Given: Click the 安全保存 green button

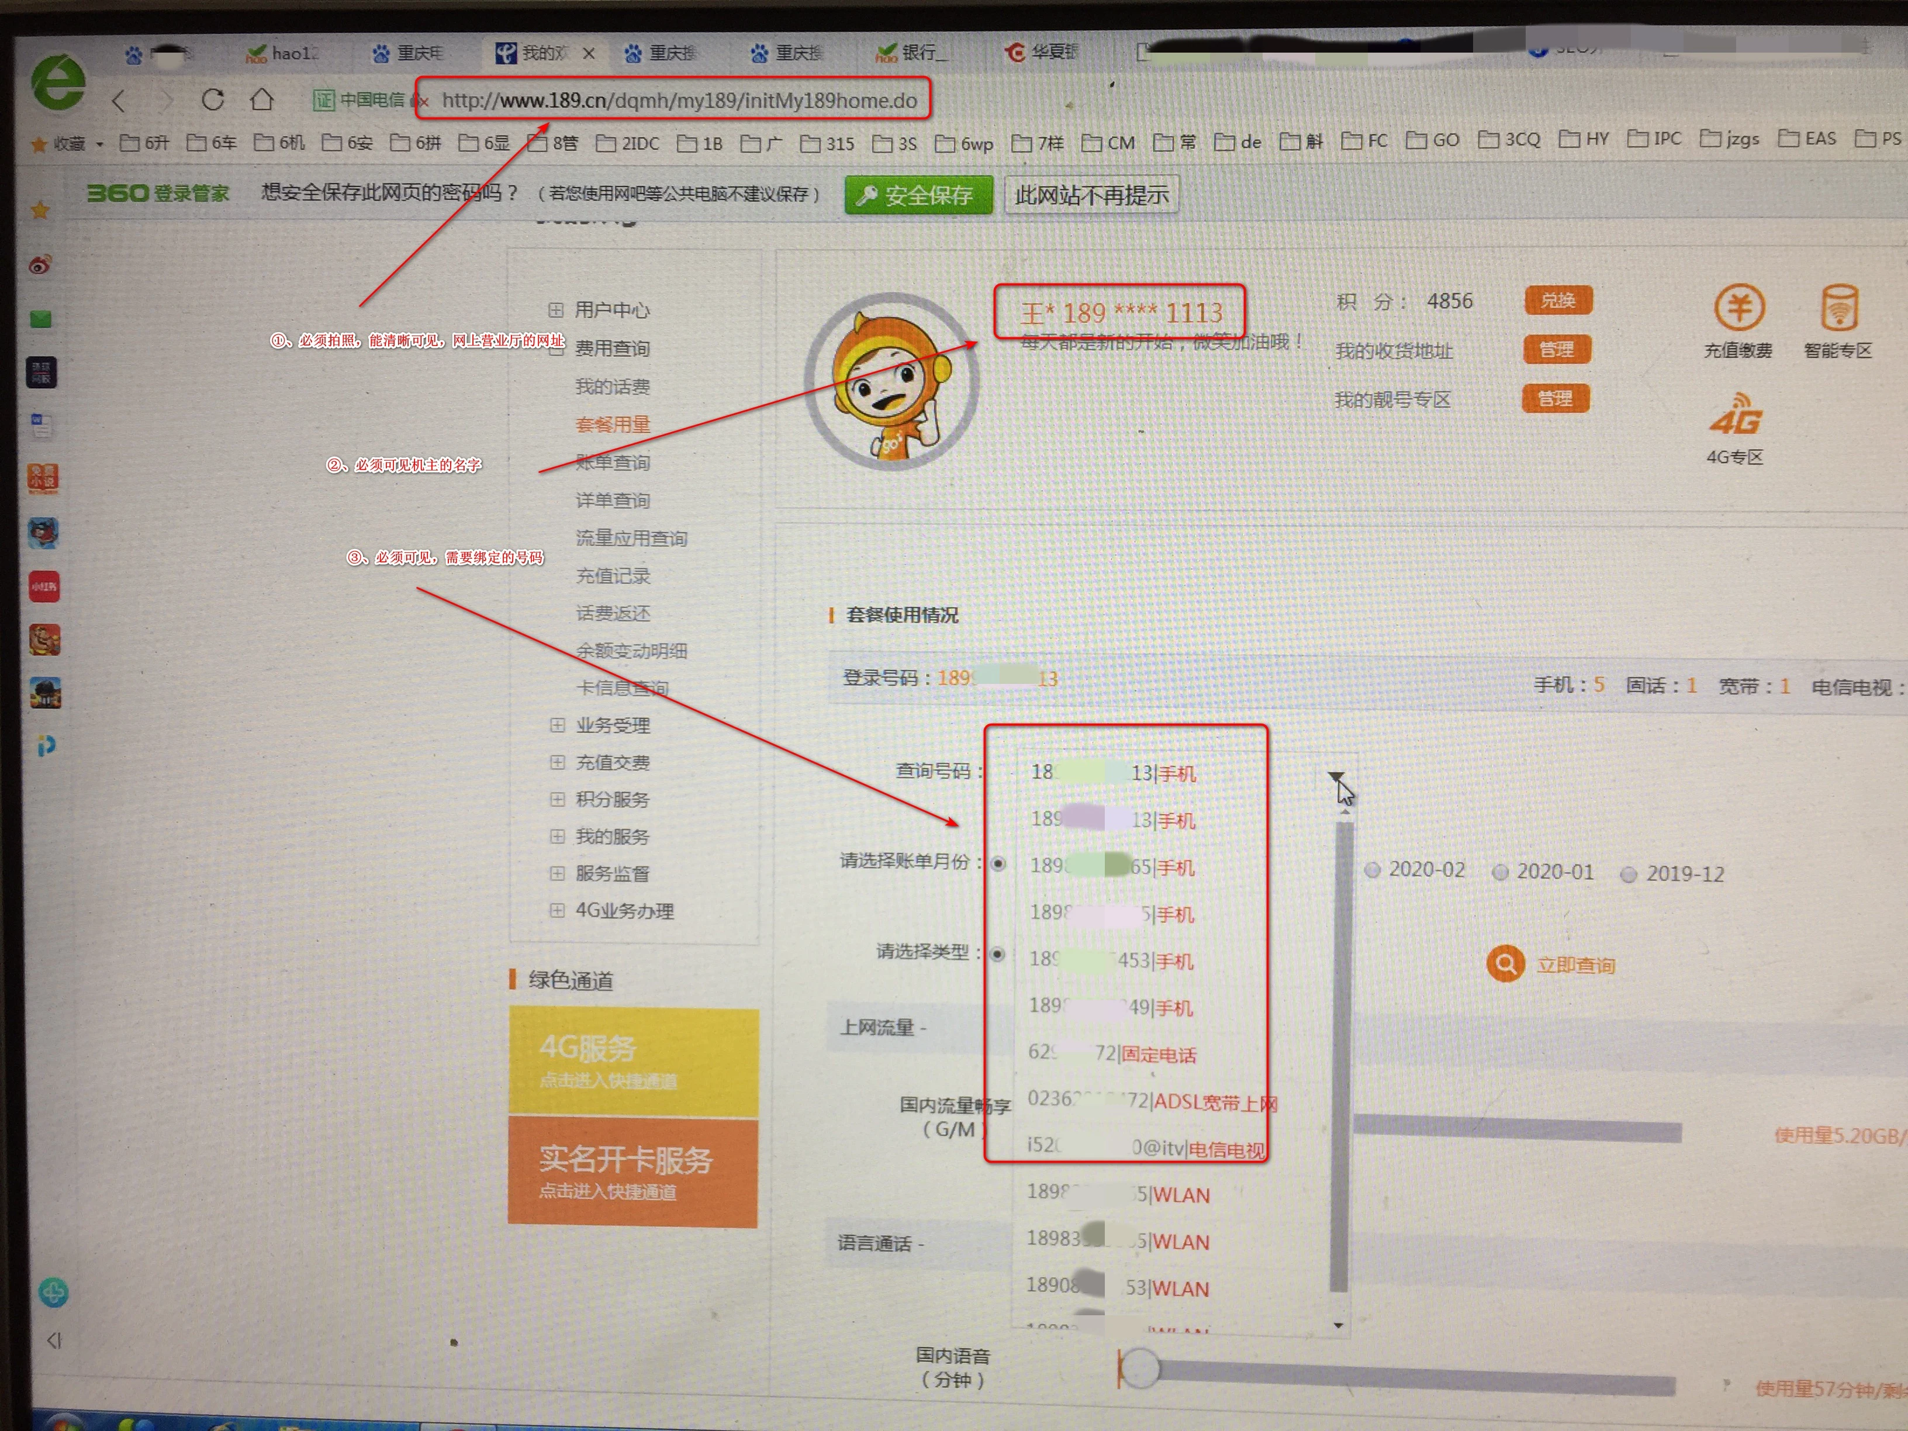Looking at the screenshot, I should click(919, 196).
